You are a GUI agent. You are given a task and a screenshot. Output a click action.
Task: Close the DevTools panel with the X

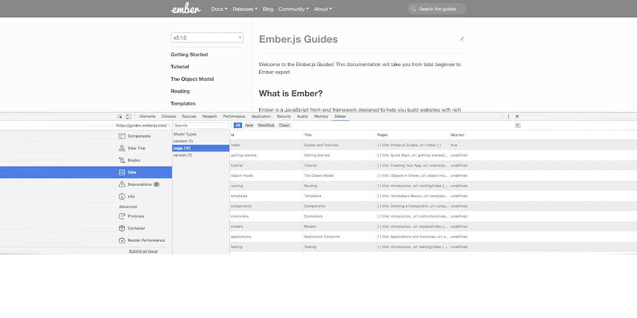[517, 116]
